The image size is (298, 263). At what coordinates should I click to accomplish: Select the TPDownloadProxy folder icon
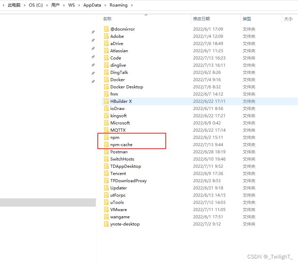(x=106, y=180)
